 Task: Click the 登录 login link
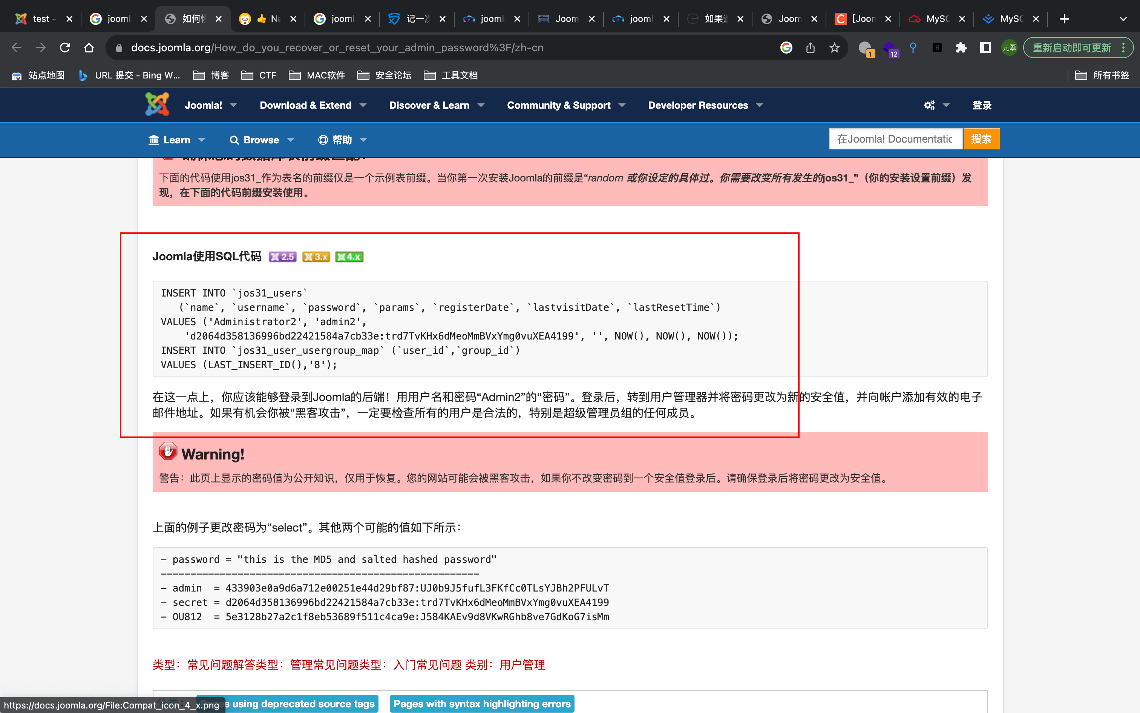(x=982, y=105)
